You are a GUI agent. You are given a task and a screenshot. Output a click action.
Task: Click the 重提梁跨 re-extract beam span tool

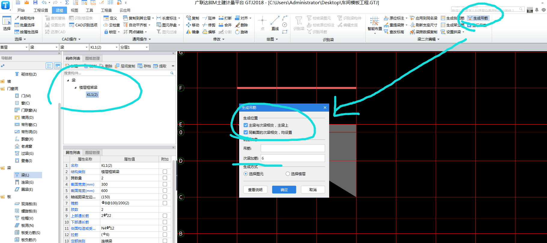tap(394, 25)
